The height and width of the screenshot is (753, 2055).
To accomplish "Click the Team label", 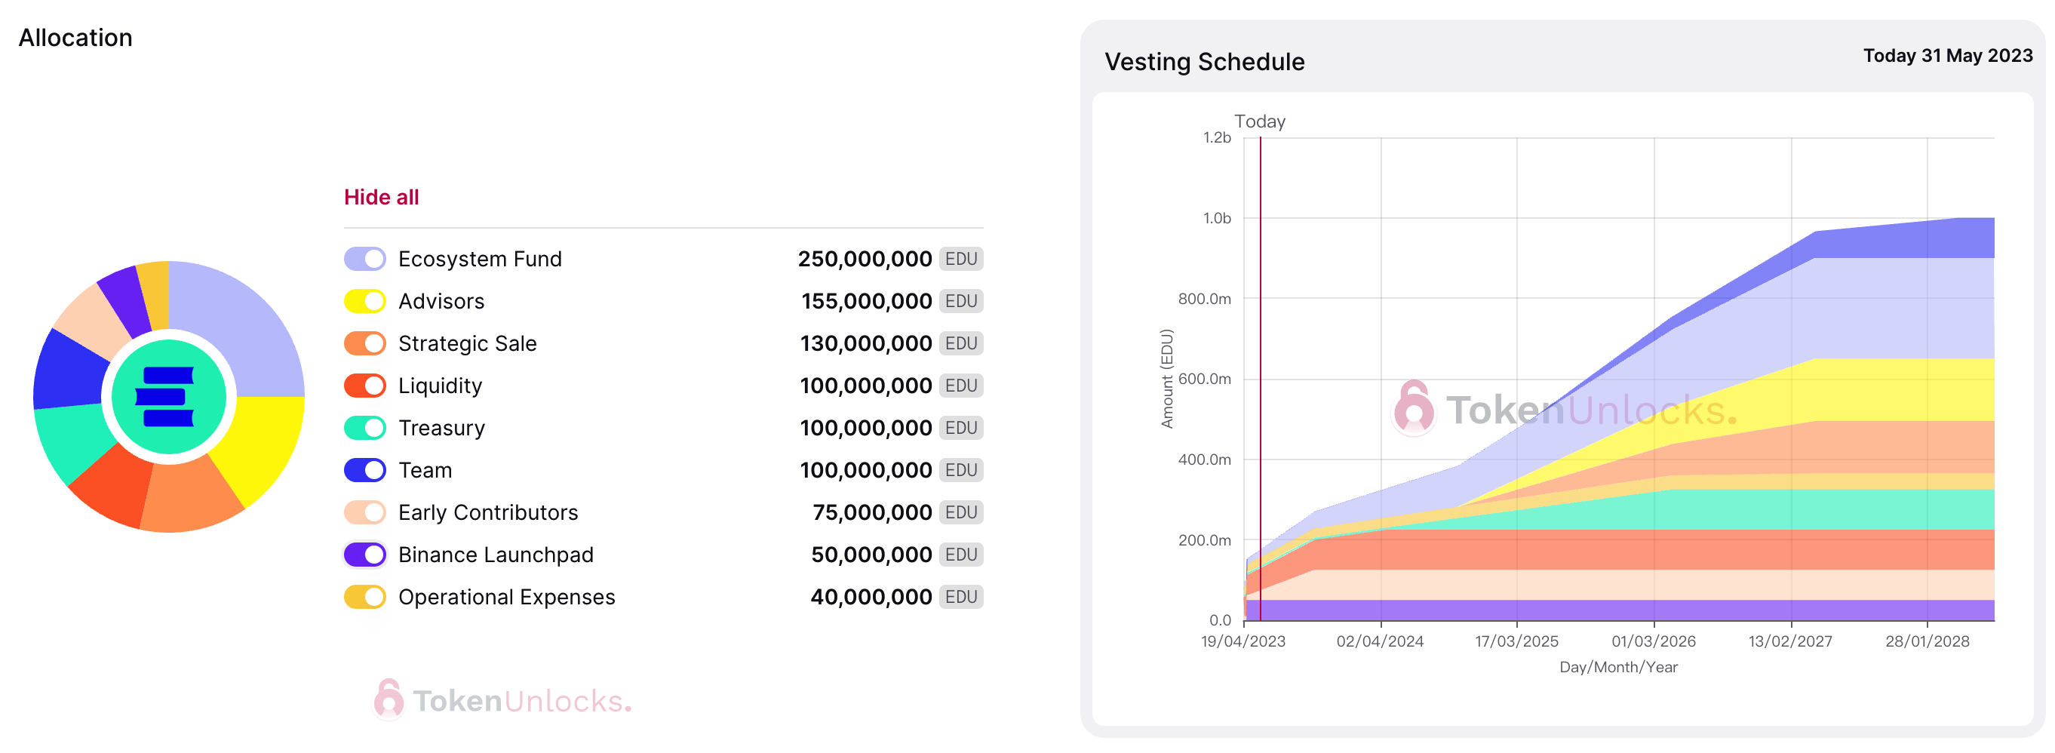I will point(425,471).
